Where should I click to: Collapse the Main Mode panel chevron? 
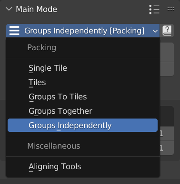point(9,9)
